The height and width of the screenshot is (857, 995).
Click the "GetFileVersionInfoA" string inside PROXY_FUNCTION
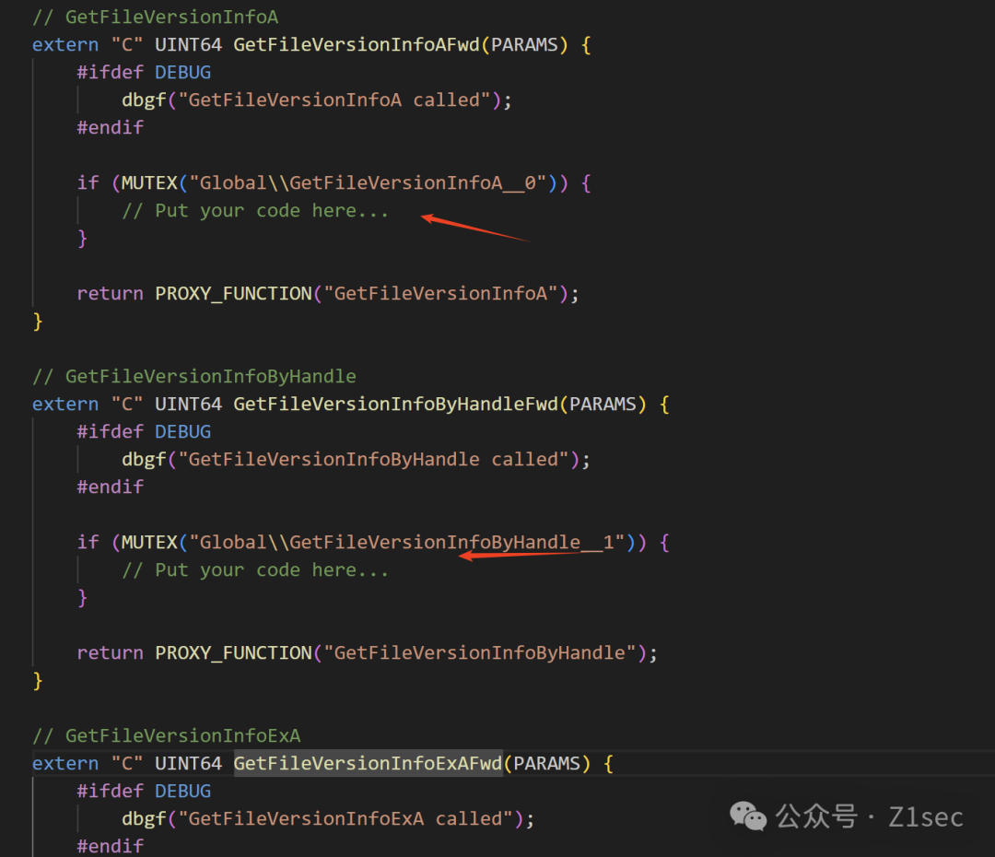click(441, 294)
